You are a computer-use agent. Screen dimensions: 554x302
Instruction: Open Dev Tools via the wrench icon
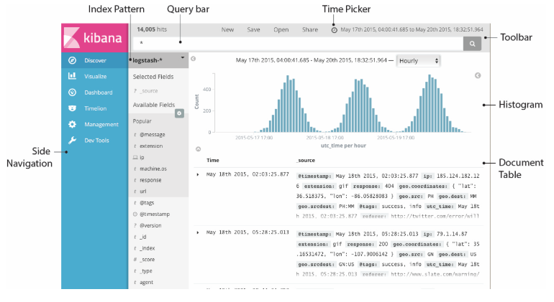(72, 141)
